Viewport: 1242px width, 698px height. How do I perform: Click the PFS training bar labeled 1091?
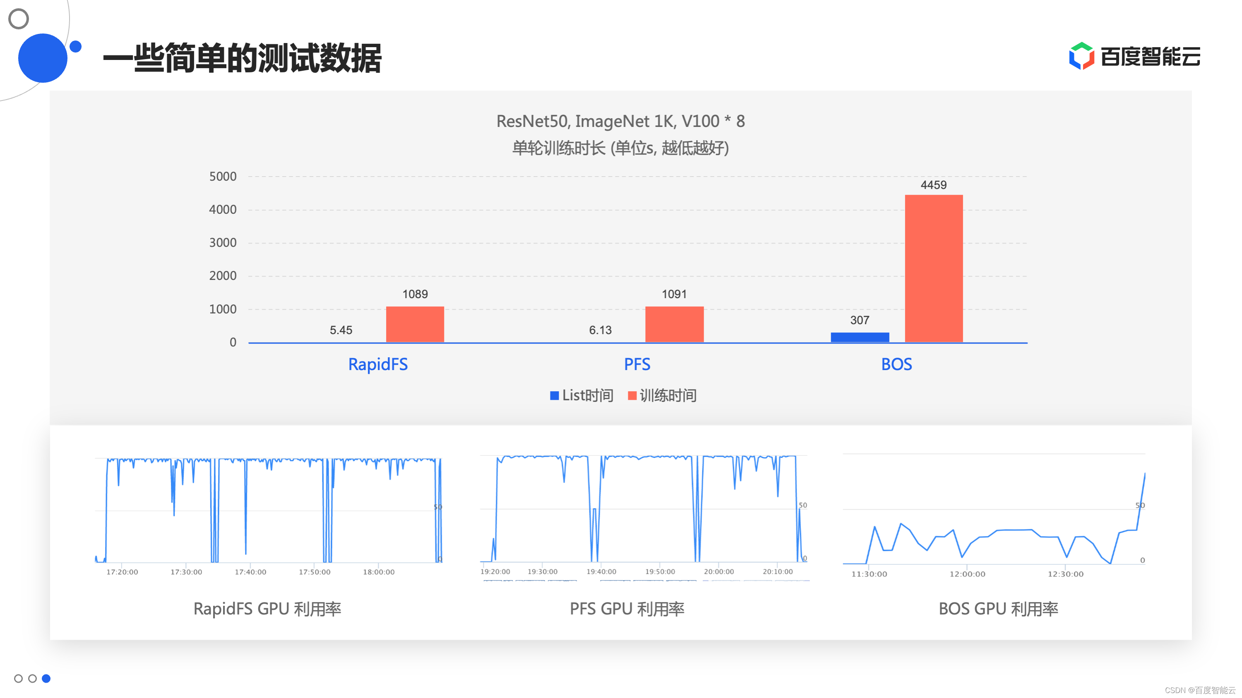(x=674, y=324)
